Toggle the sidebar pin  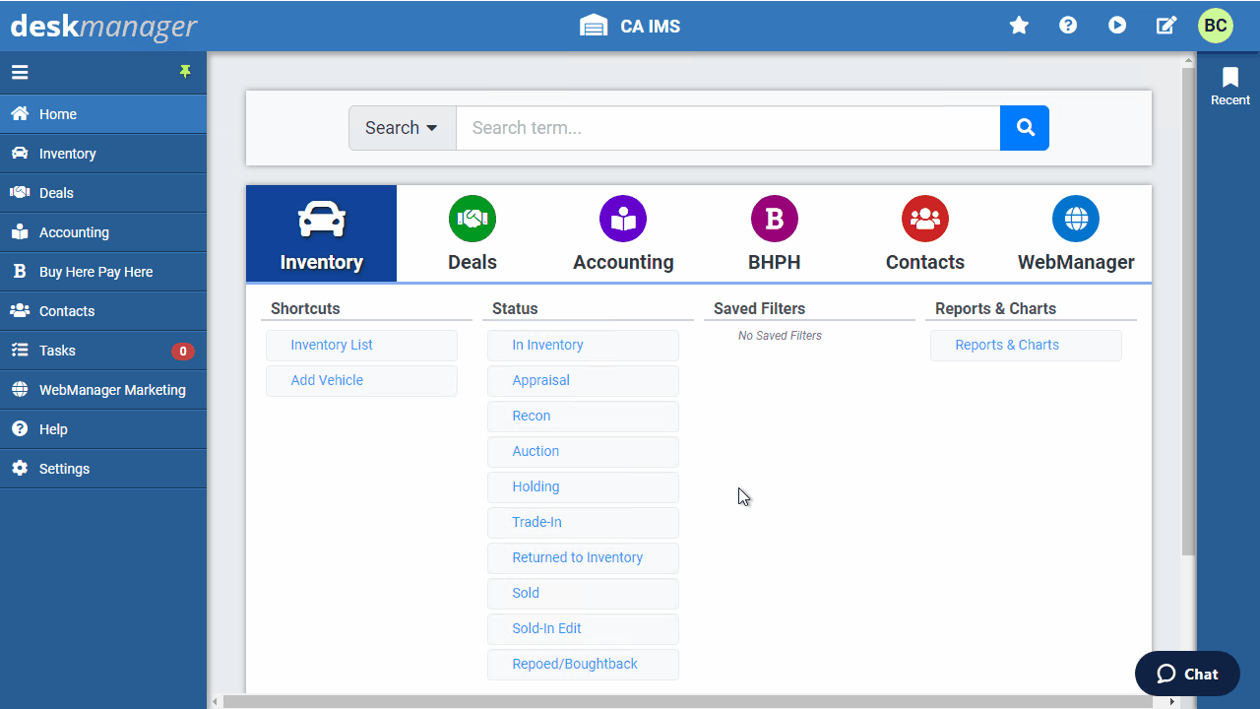[x=185, y=71]
